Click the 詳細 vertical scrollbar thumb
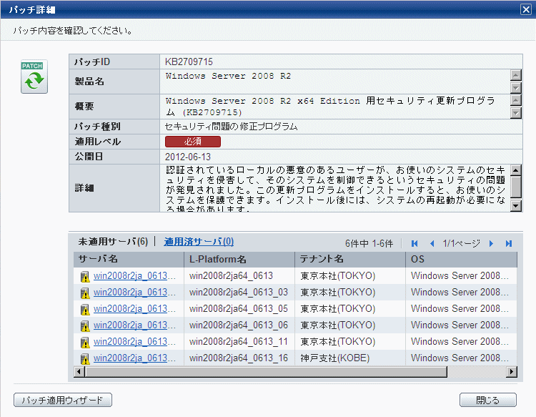536x417 pixels. point(515,187)
